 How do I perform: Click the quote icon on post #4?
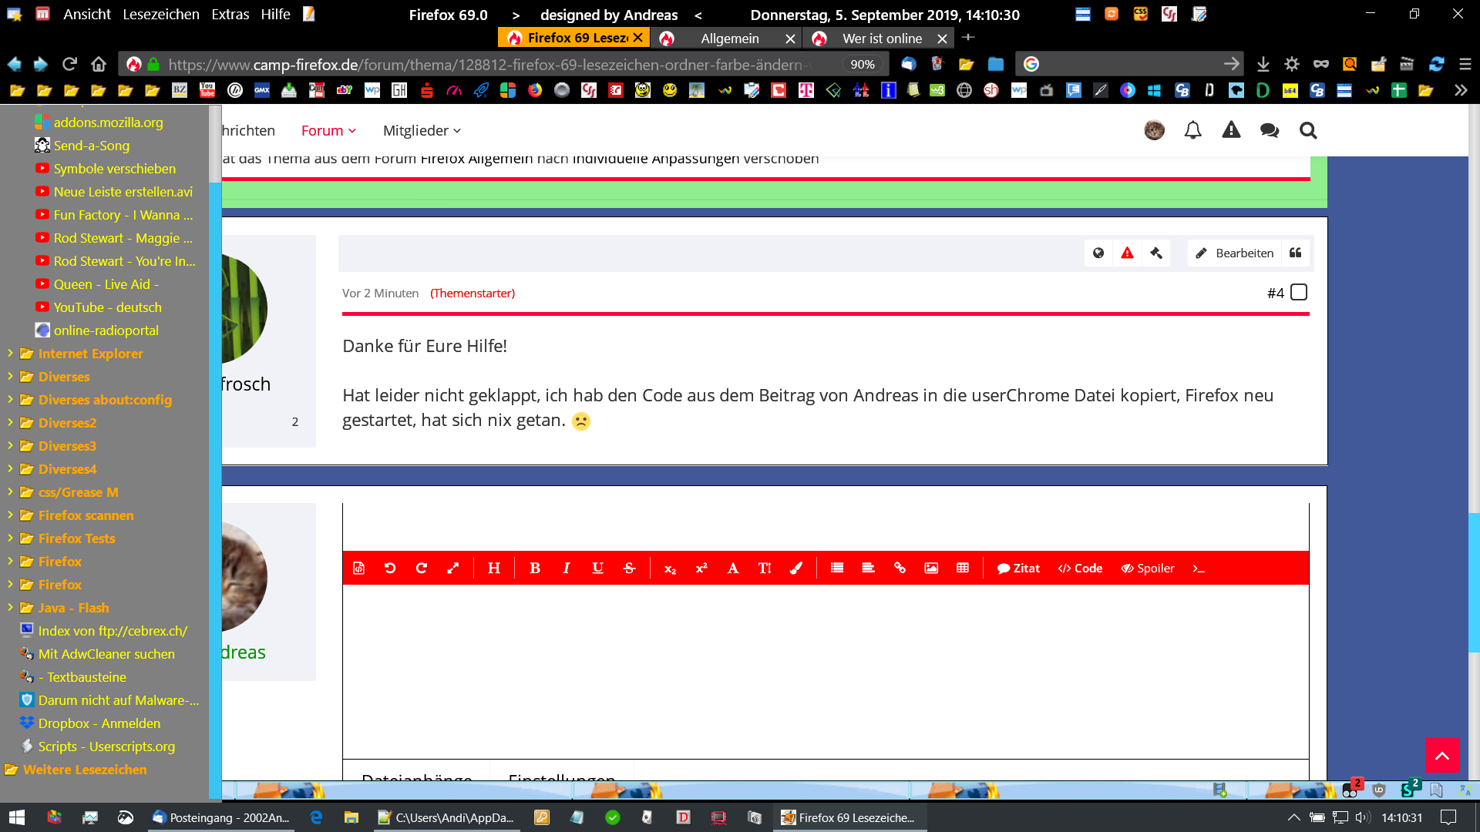click(x=1296, y=253)
